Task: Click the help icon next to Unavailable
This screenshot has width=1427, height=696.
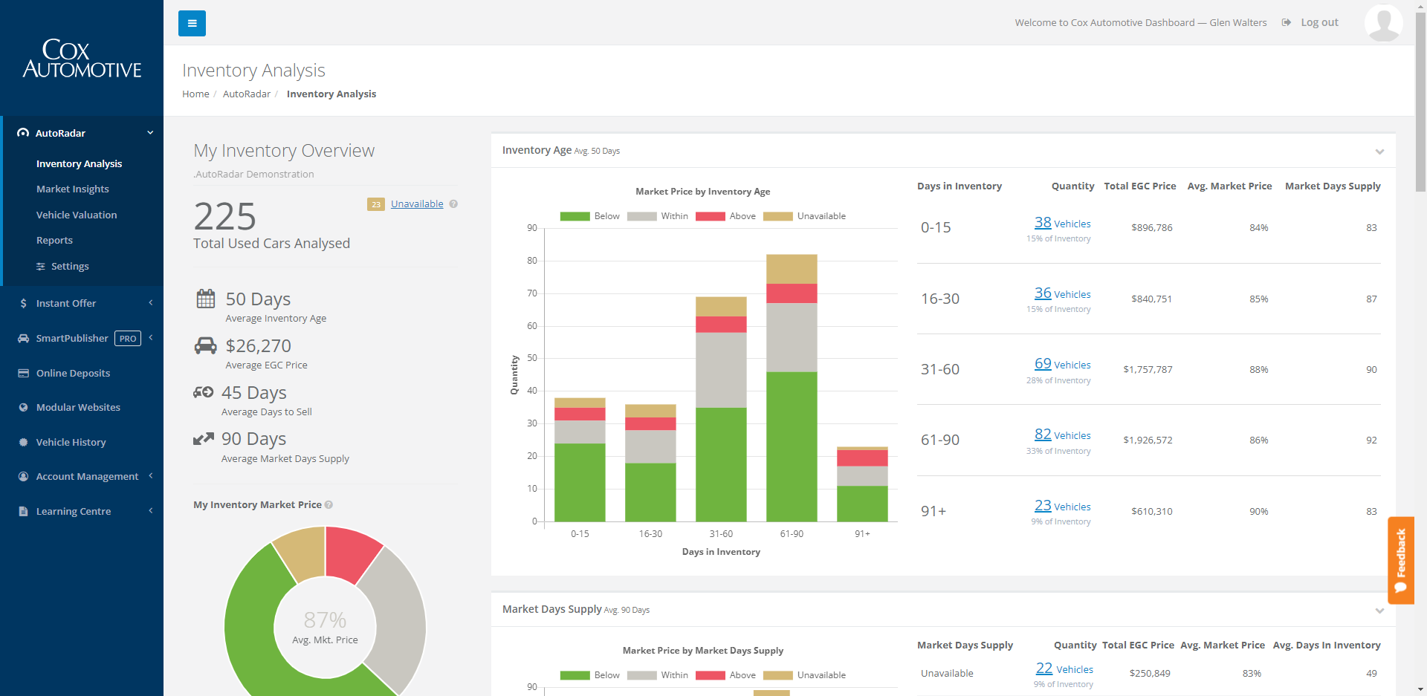Action: pyautogui.click(x=453, y=204)
